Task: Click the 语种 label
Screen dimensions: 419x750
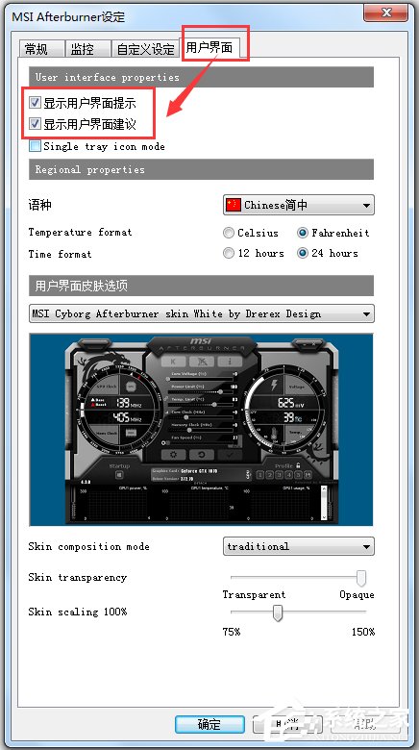Action: (40, 205)
